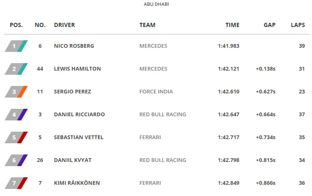Click the Abu Dhabi heading text
The width and height of the screenshot is (312, 196).
pos(156,4)
